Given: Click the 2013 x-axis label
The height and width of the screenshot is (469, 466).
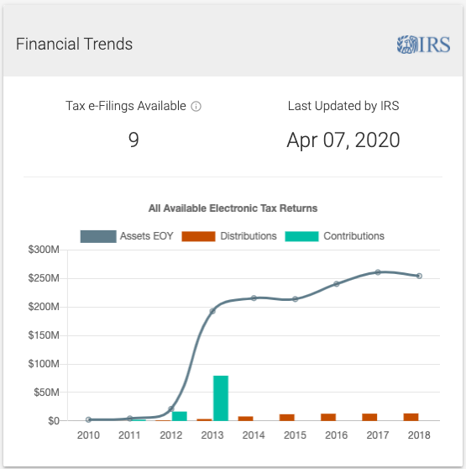Looking at the screenshot, I should tap(212, 435).
